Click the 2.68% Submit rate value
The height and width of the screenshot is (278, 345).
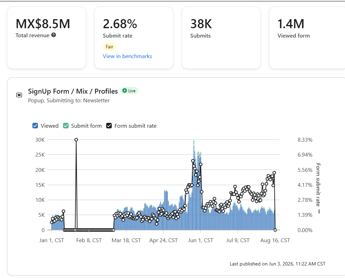pyautogui.click(x=120, y=24)
